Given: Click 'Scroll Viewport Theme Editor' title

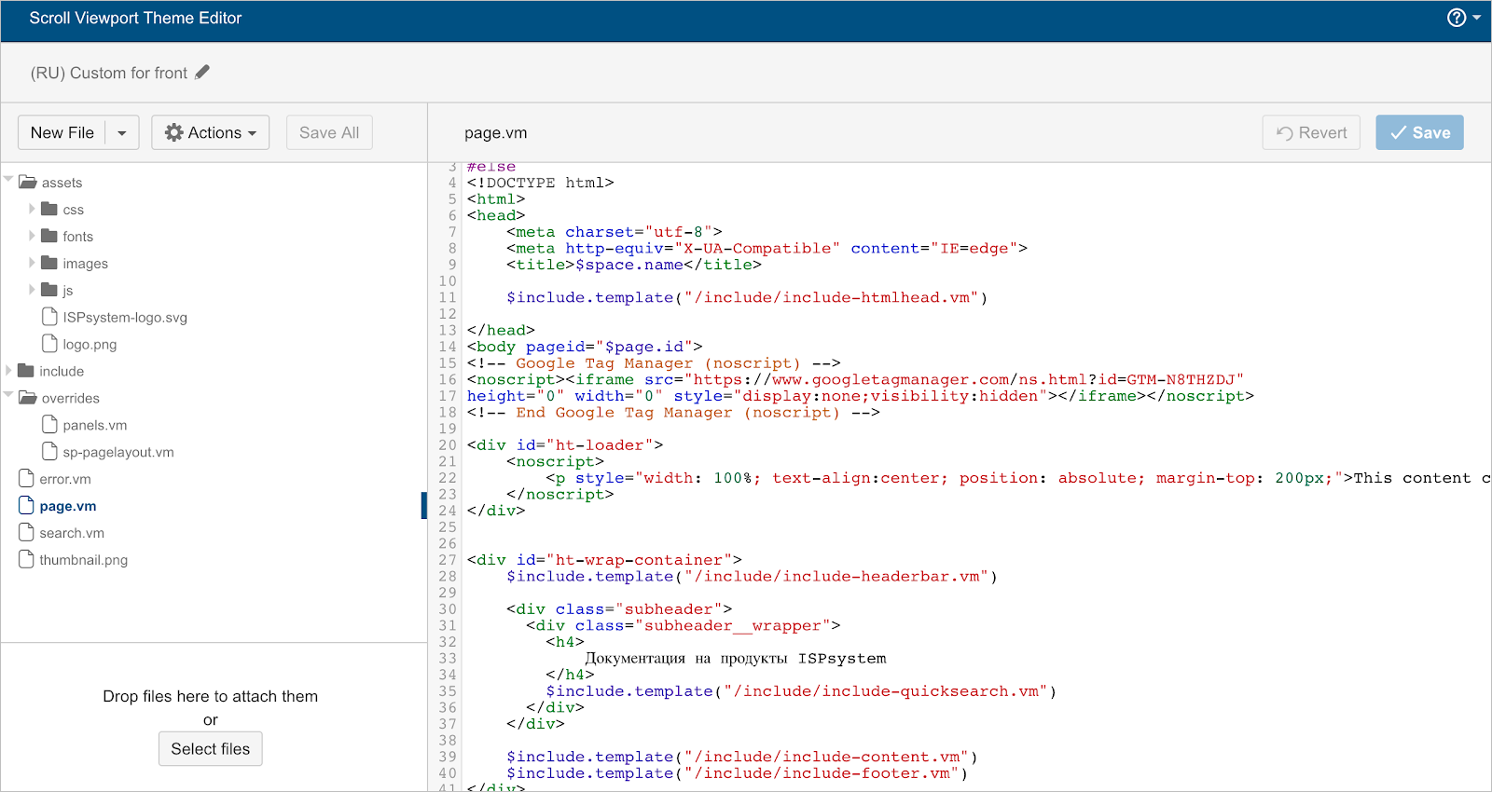Looking at the screenshot, I should (135, 18).
